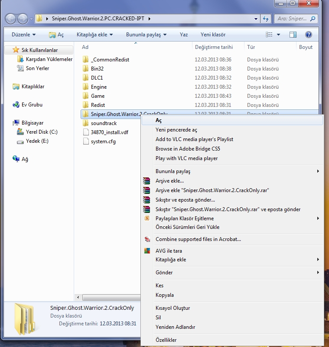Select Arşive ekle "Sniper.Ghost.Warrior.2.CrackOnly.rar"
Viewport: 329px width, 347px height.
coord(232,190)
